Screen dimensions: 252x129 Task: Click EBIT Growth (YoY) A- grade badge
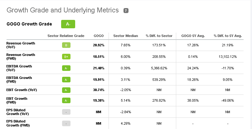[66, 90]
